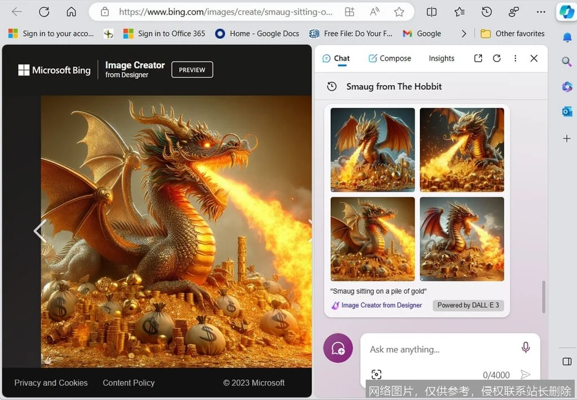Screen dimensions: 577x400
Task: Toggle the Copilot sidebar icon
Action: click(565, 12)
